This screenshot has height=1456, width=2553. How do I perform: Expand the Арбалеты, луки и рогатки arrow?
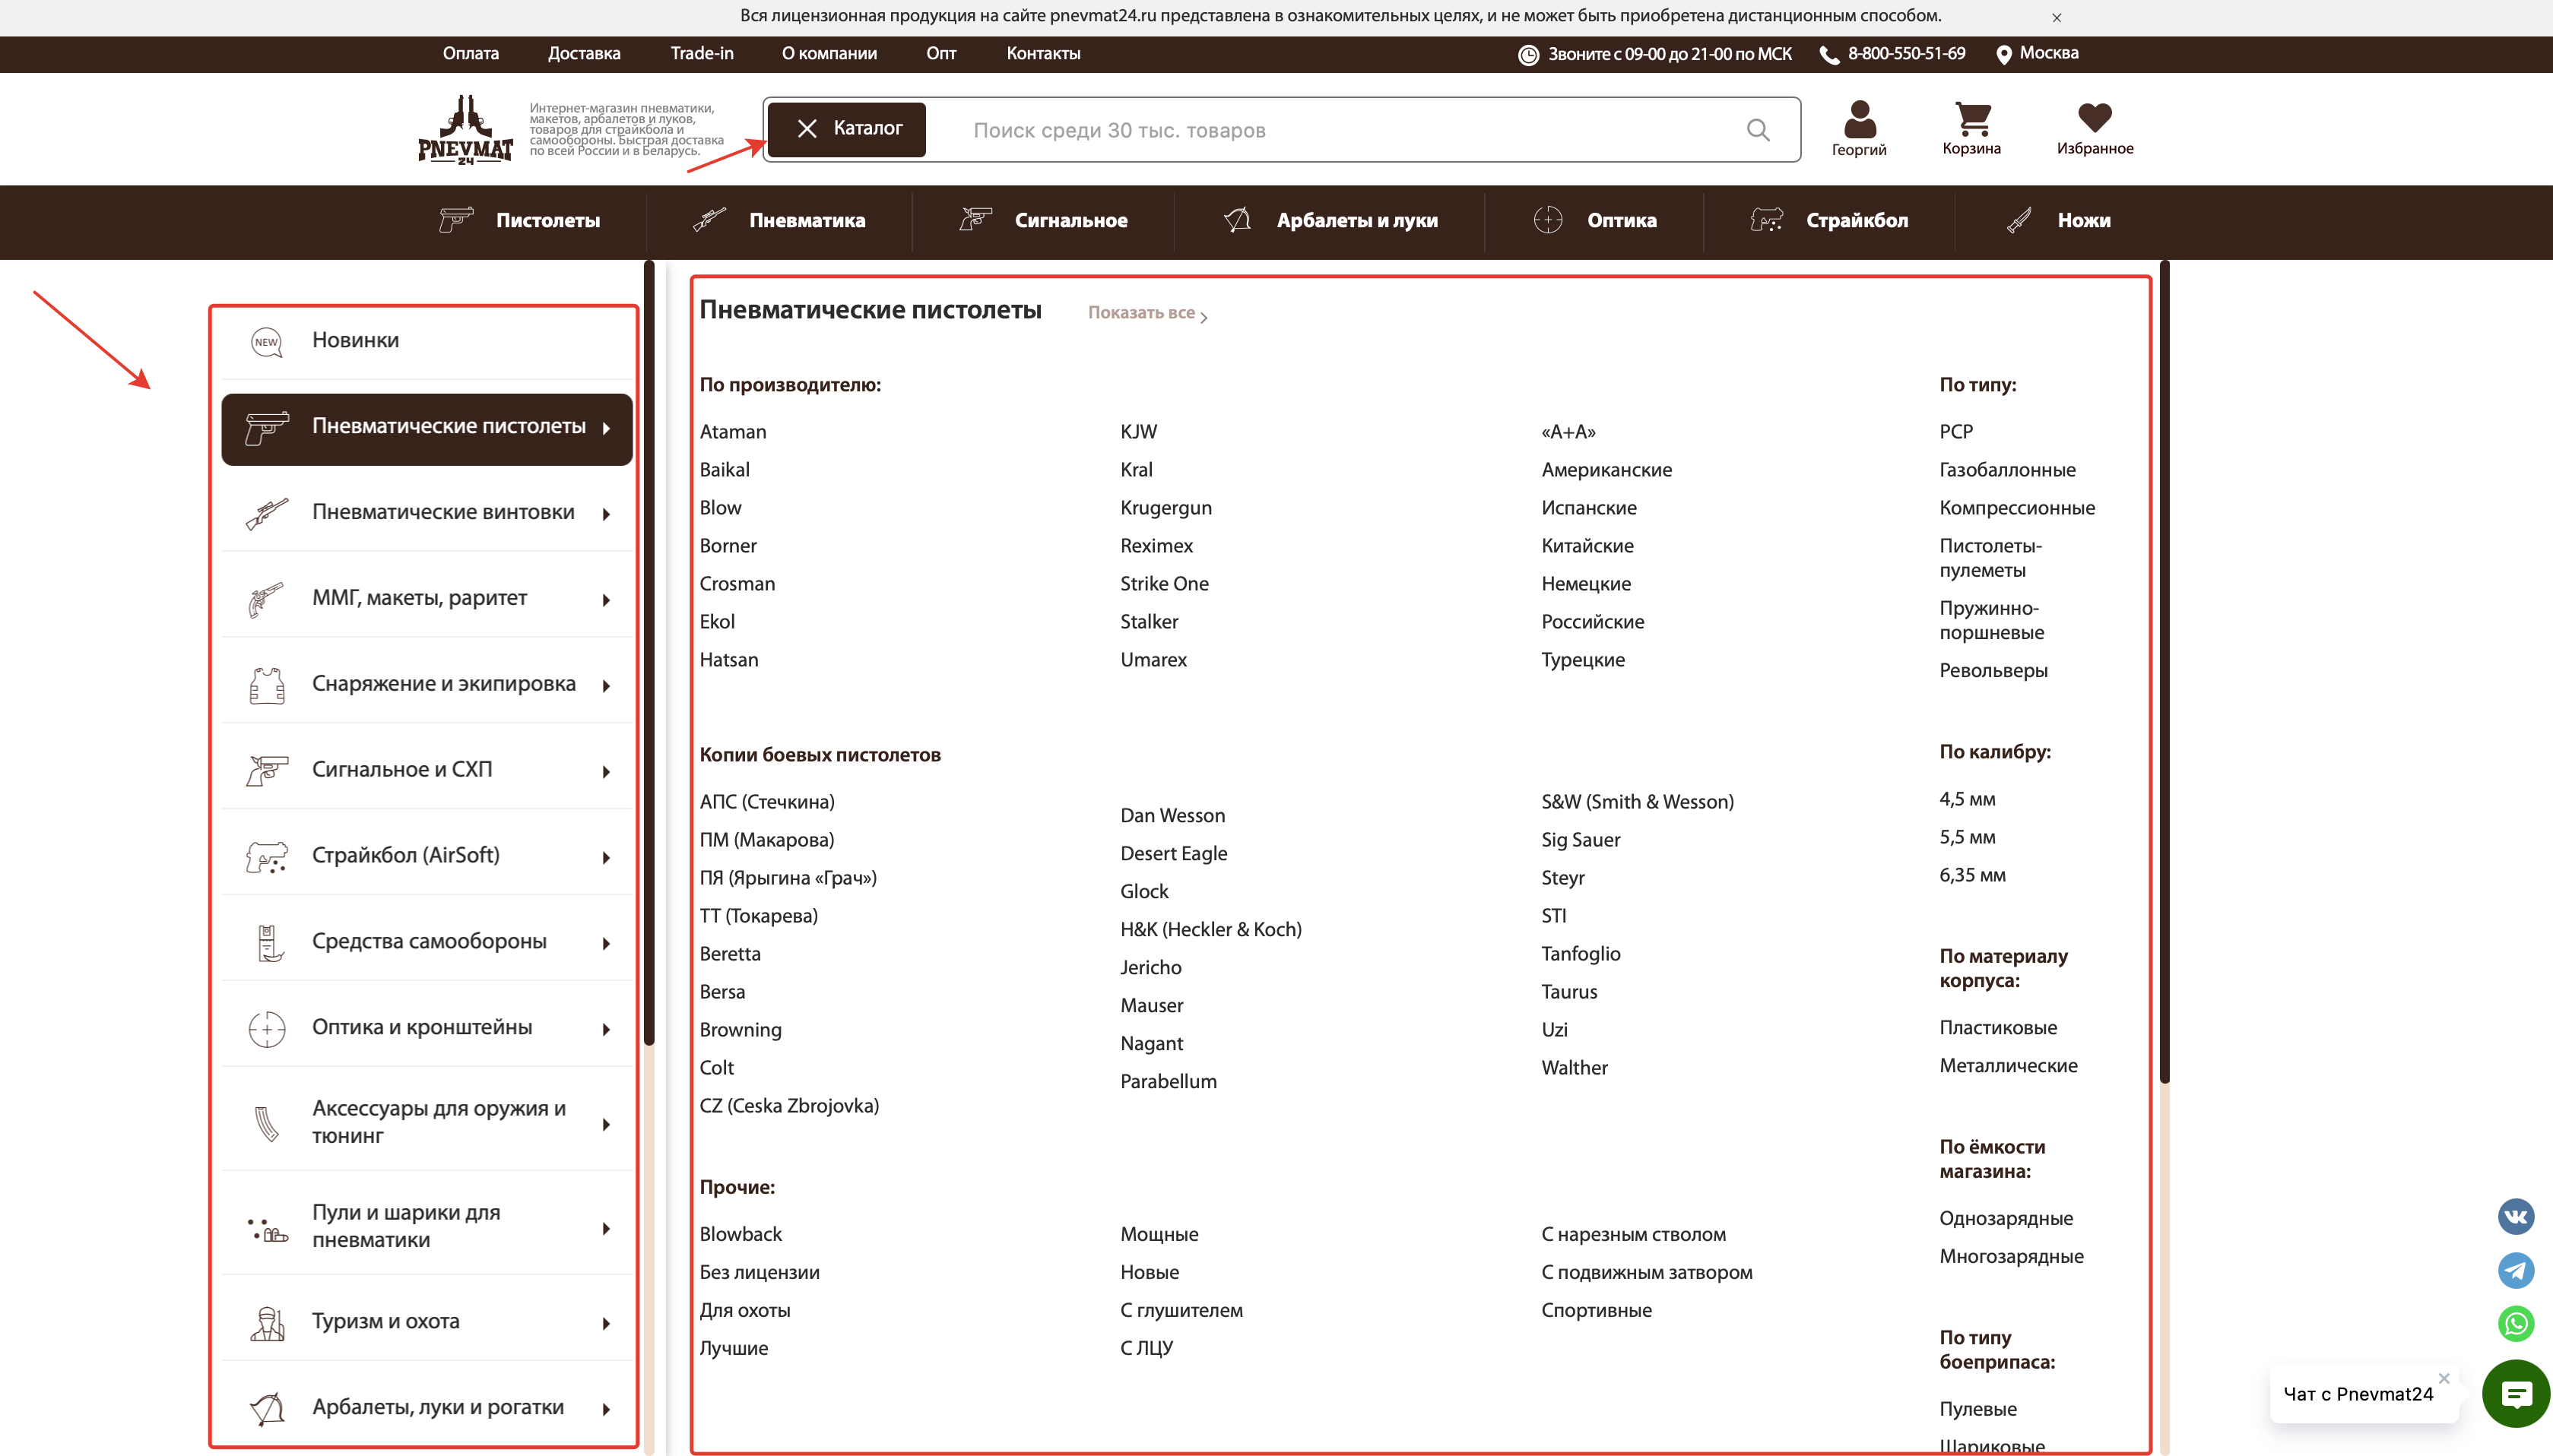pos(606,1409)
